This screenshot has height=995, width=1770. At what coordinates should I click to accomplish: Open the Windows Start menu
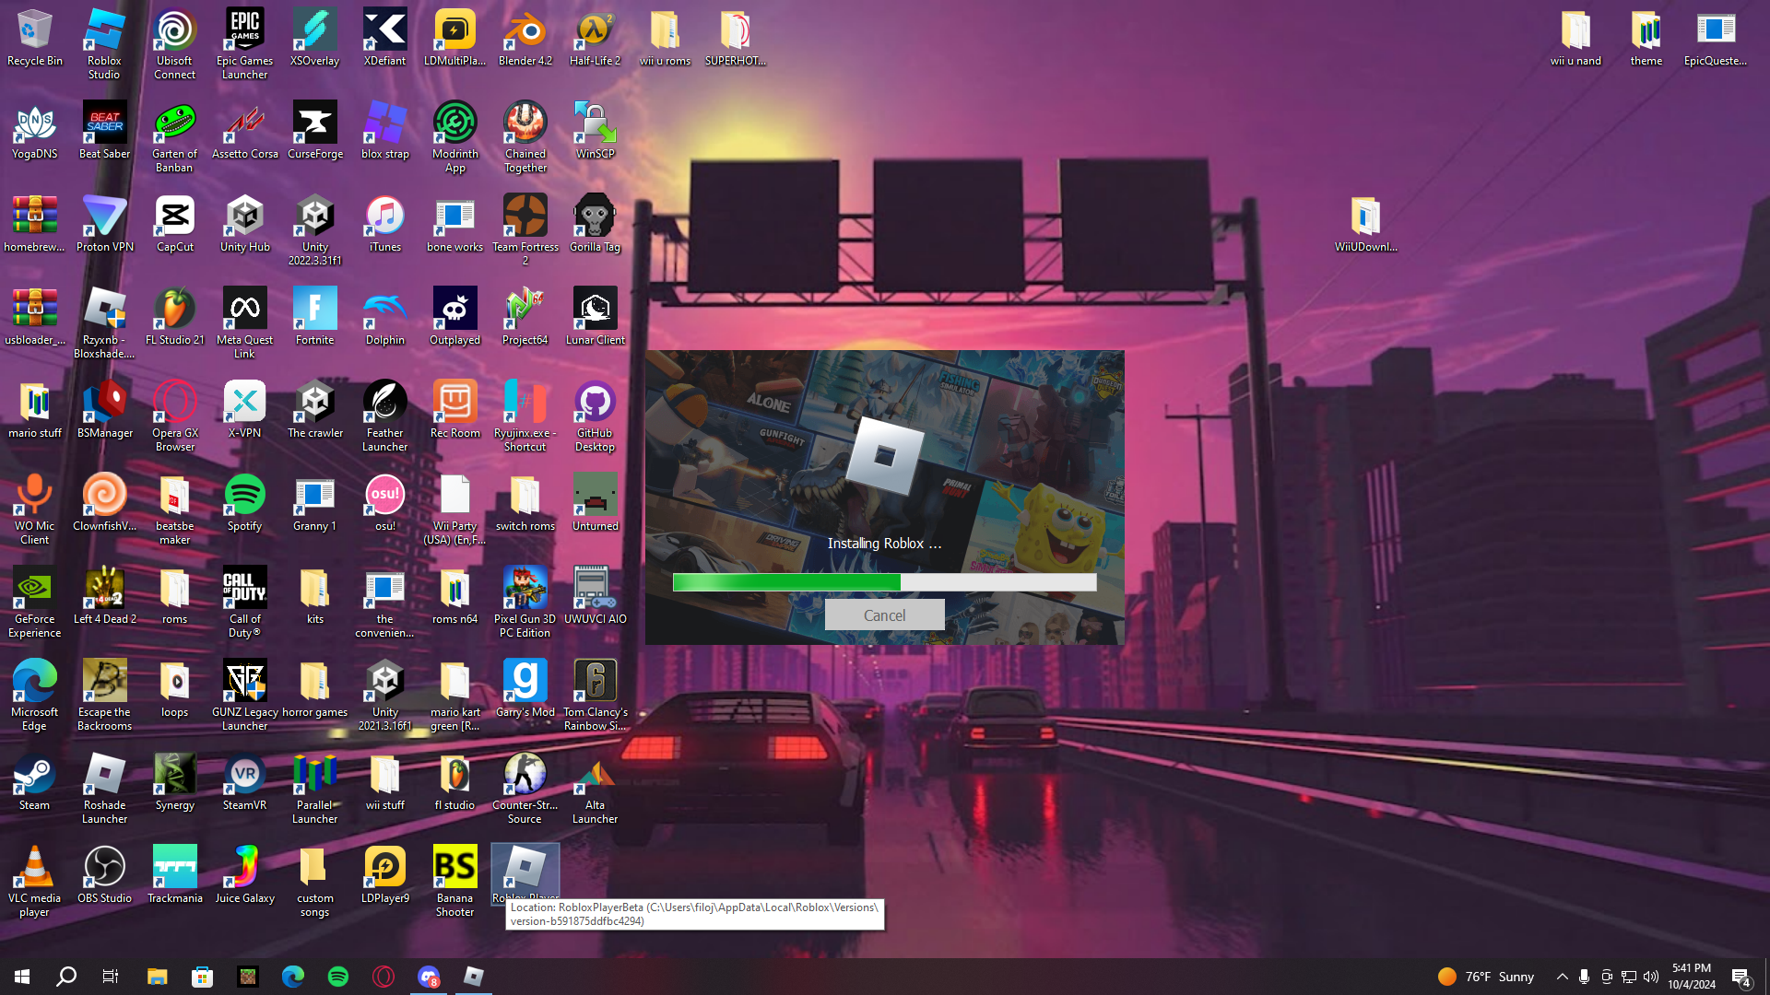22,977
